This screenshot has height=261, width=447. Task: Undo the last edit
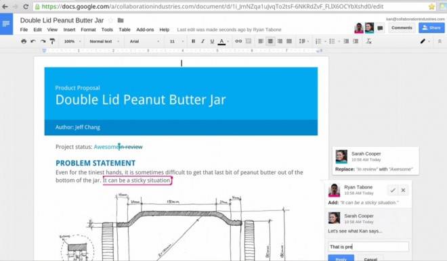point(33,41)
